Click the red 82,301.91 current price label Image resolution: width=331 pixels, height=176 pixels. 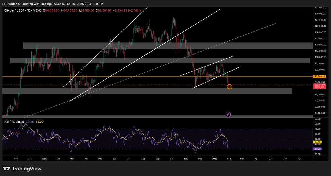coord(320,85)
